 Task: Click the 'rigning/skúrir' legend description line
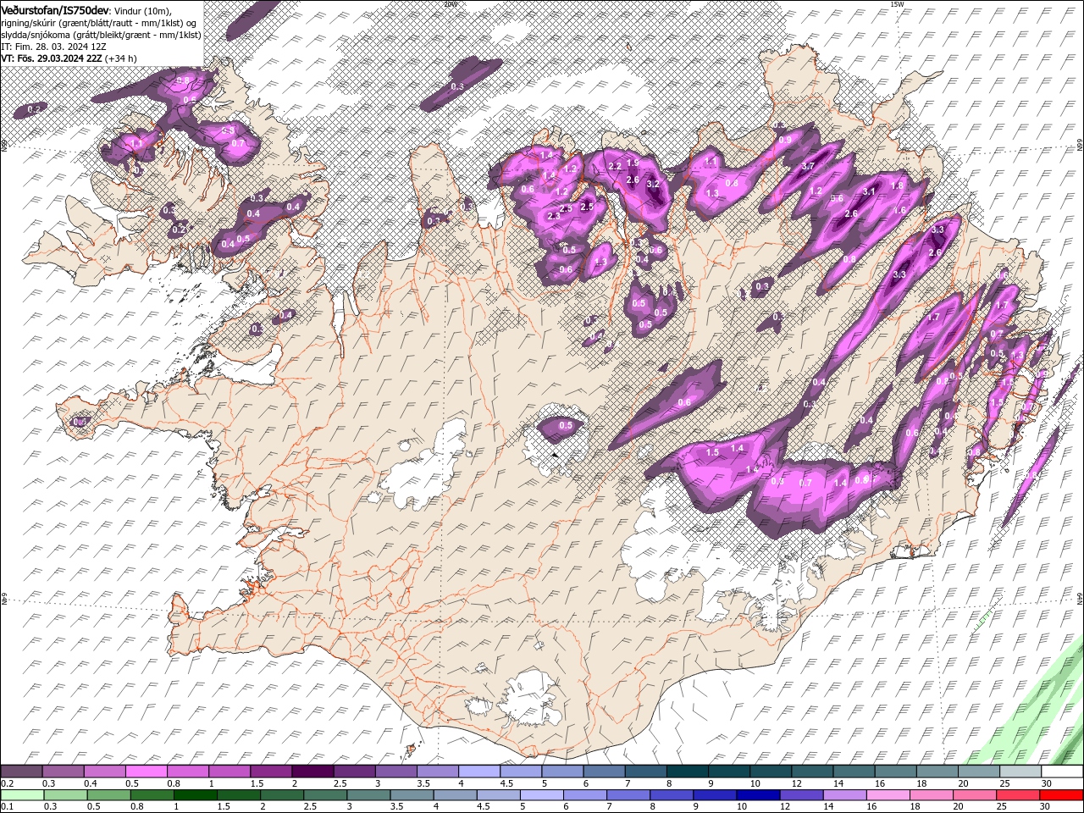[x=99, y=23]
